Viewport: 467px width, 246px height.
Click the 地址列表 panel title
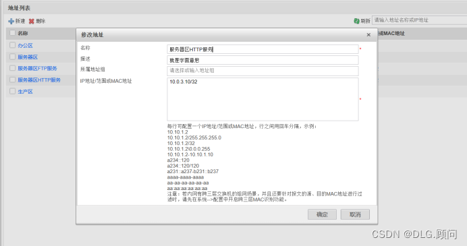click(x=19, y=8)
